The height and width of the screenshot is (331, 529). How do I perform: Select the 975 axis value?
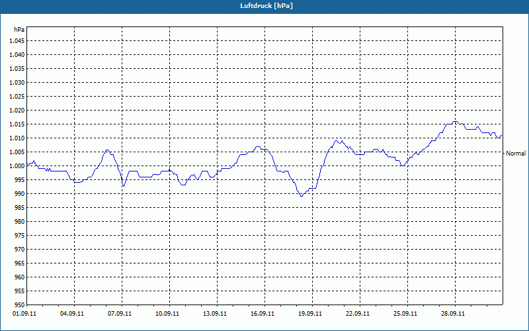pyautogui.click(x=20, y=236)
